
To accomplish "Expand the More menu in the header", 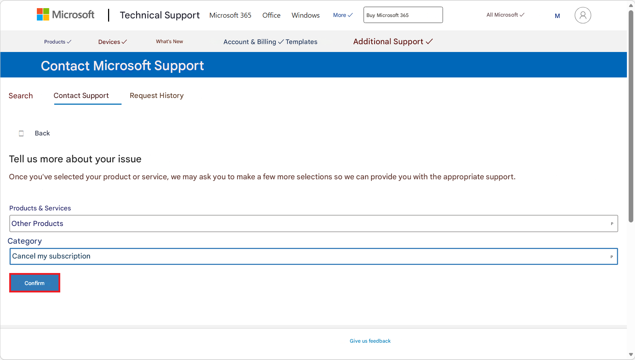I will tap(339, 15).
